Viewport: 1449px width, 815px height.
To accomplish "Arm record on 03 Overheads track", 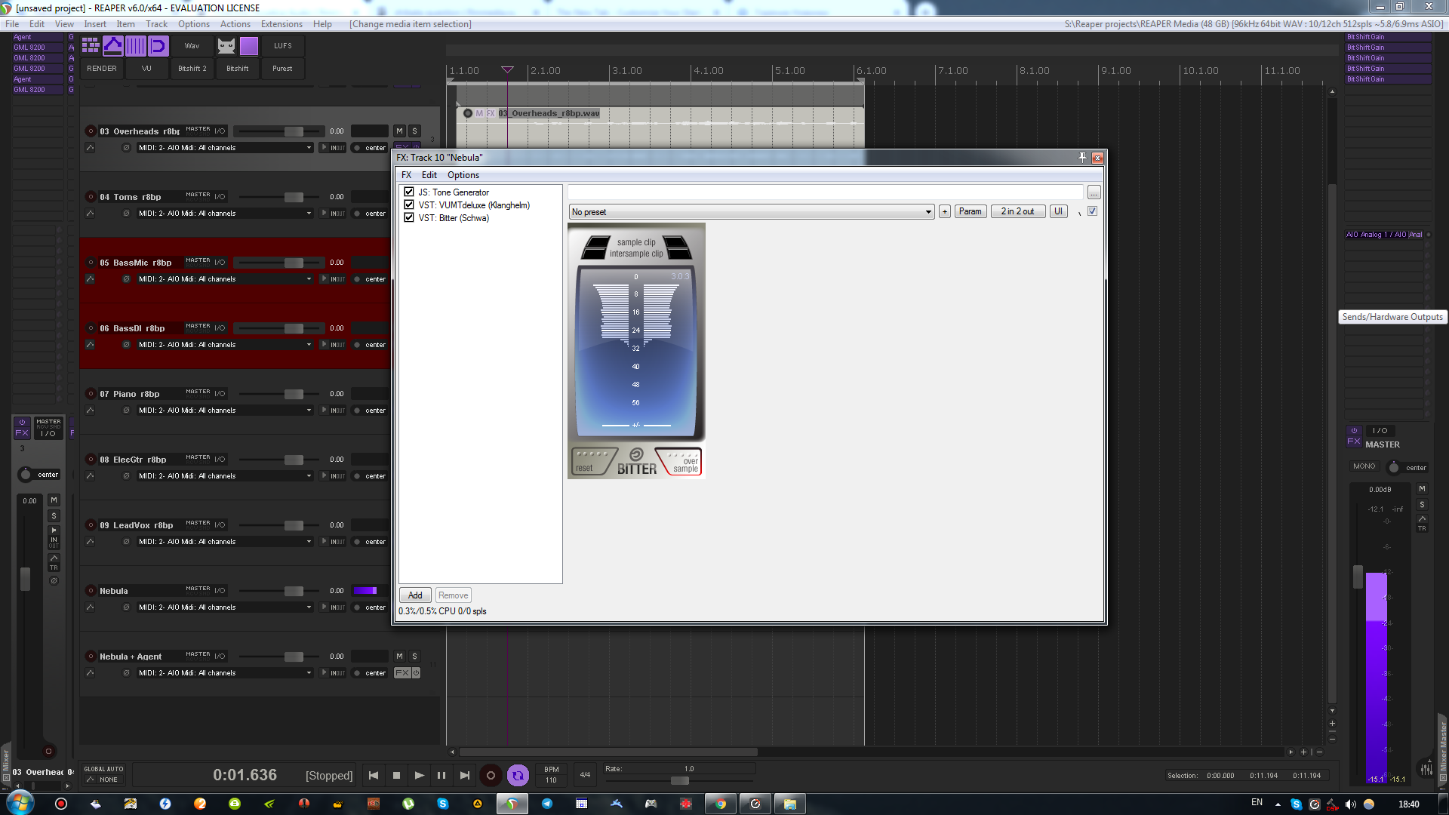I will click(x=91, y=131).
